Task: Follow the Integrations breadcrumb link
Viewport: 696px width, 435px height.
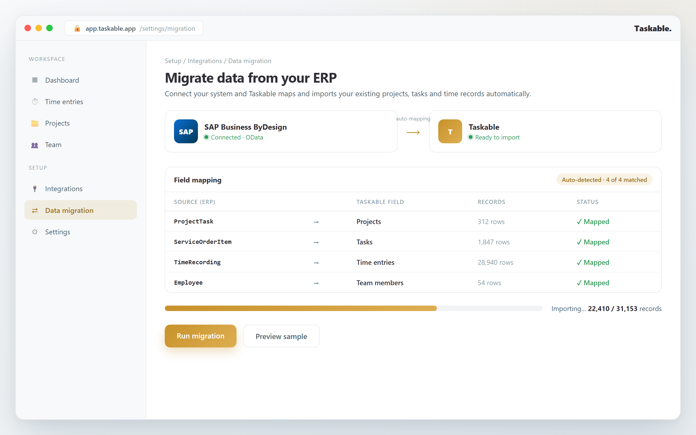Action: [x=204, y=61]
